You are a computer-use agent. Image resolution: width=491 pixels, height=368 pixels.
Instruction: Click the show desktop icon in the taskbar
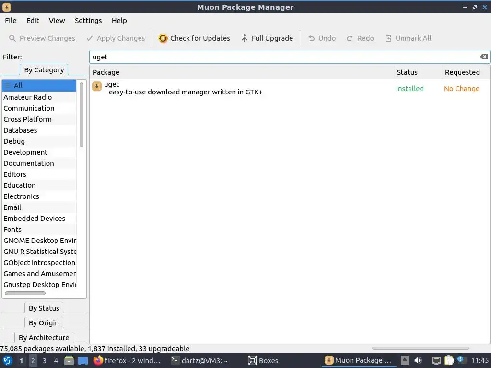[82, 360]
